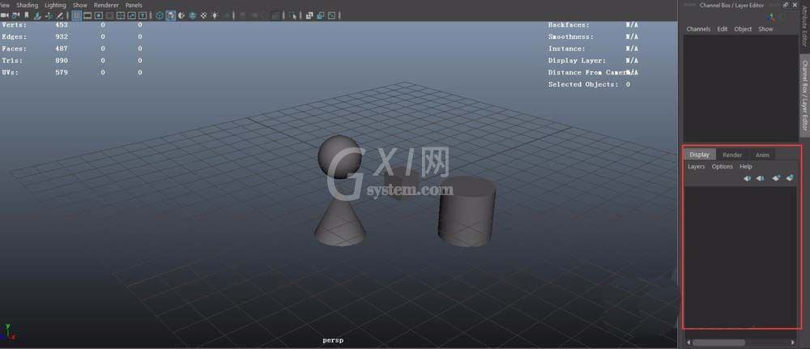This screenshot has width=810, height=349.
Task: Open the Channel Box Edit menu
Action: coord(723,29)
